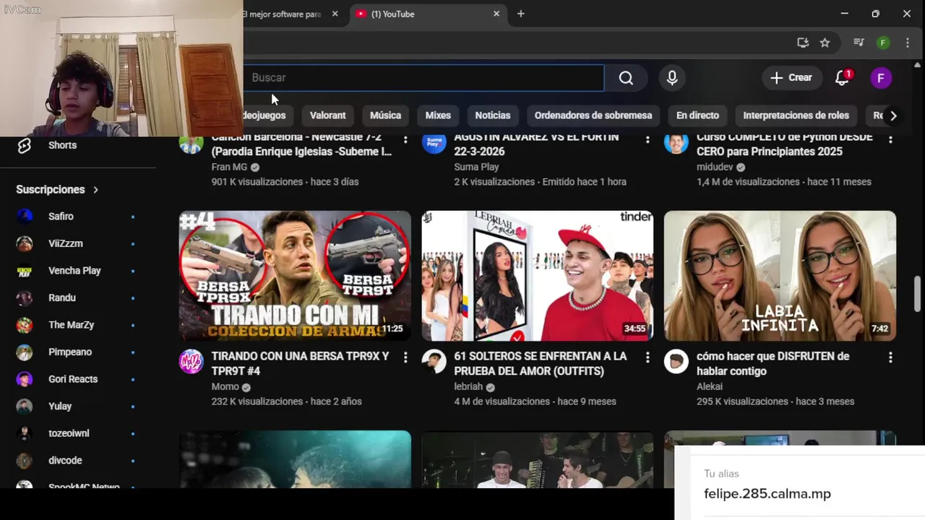Click Alekai channel avatar
The image size is (925, 520).
pyautogui.click(x=676, y=361)
